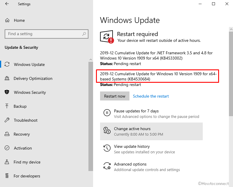Maximize the Settings window
The width and height of the screenshot is (233, 187).
coord(214,4)
